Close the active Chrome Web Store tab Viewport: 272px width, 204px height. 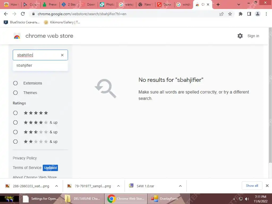click(208, 5)
